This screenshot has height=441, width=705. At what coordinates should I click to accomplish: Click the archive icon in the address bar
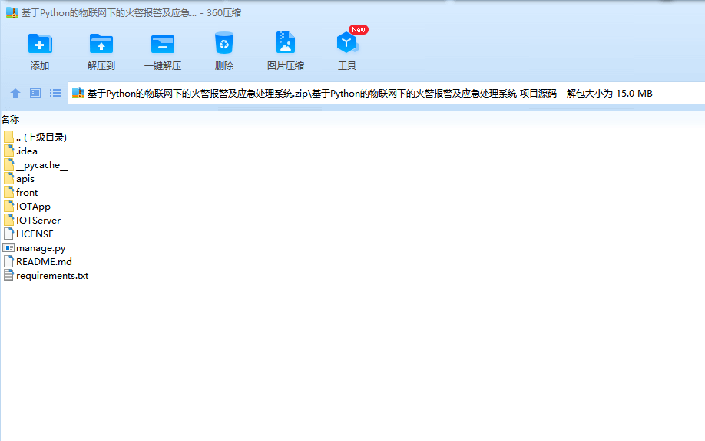(78, 93)
